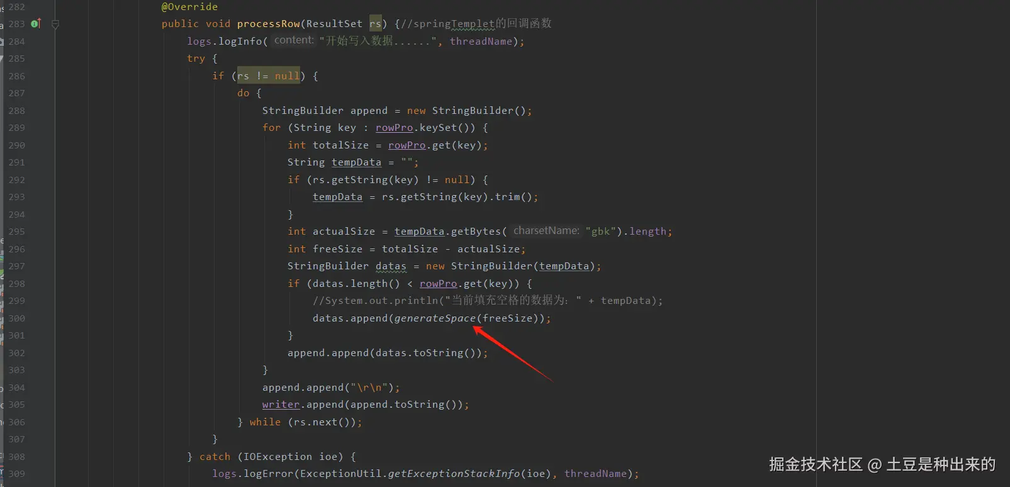Click generateSpace method call
Viewport: 1010px width, 487px height.
[x=435, y=318]
